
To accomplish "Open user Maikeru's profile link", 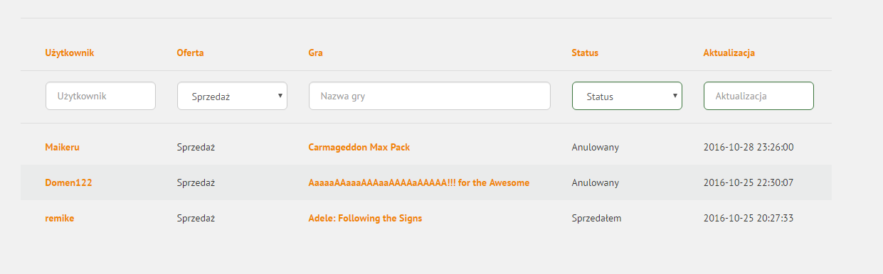I will pyautogui.click(x=62, y=147).
